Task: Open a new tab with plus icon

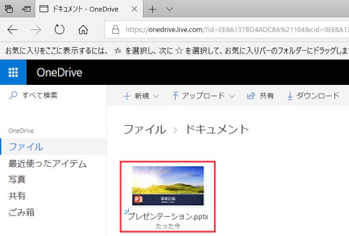Action: (x=152, y=9)
